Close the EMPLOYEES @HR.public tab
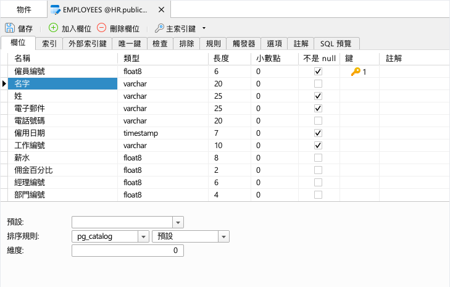Viewport: 450px width, 287px height. (161, 10)
